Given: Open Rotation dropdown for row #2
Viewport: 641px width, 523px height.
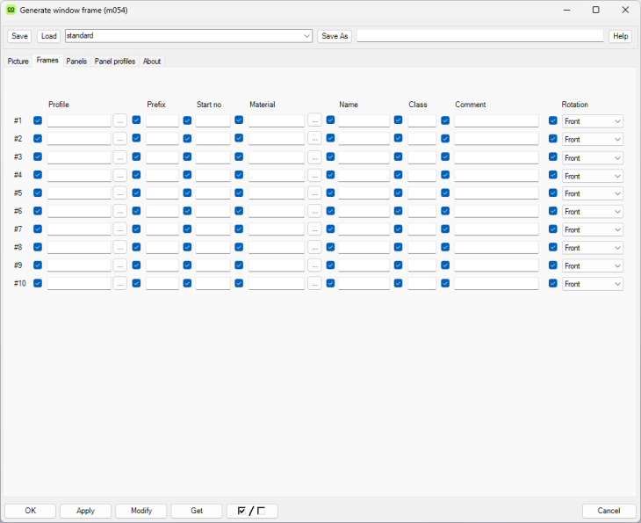Looking at the screenshot, I should coord(593,139).
